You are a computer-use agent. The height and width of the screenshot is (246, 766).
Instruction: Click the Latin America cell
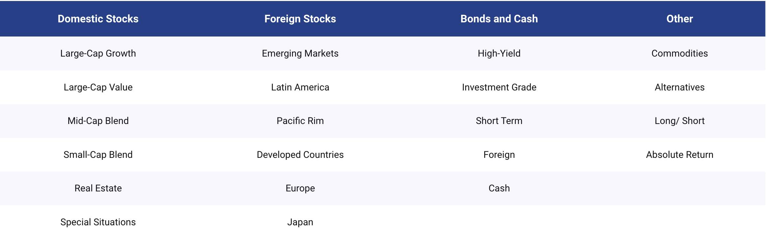[300, 87]
